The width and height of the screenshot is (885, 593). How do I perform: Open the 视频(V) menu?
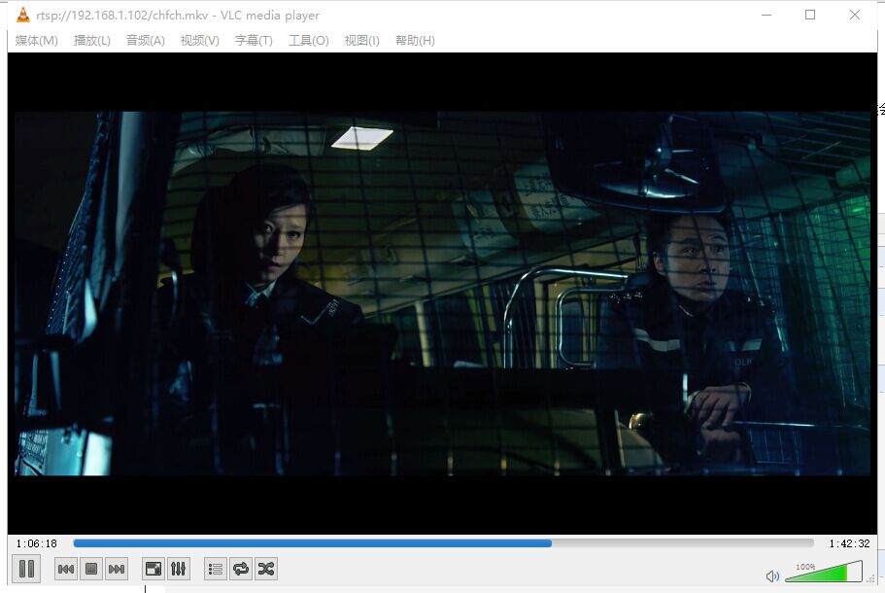(199, 40)
